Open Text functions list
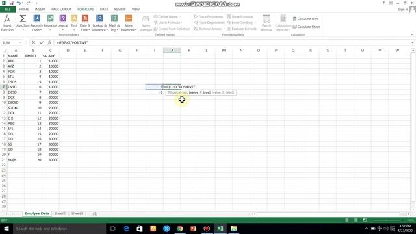The image size is (416, 234). [74, 23]
